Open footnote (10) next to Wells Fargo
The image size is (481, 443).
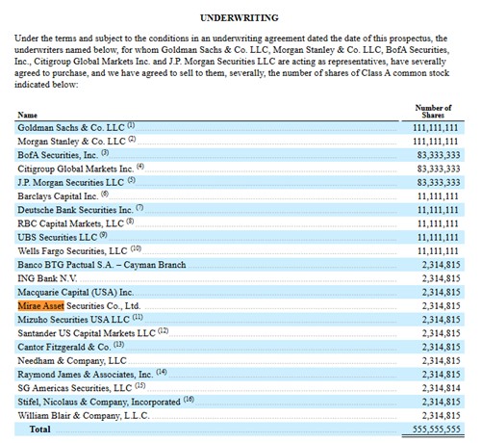[x=136, y=248]
